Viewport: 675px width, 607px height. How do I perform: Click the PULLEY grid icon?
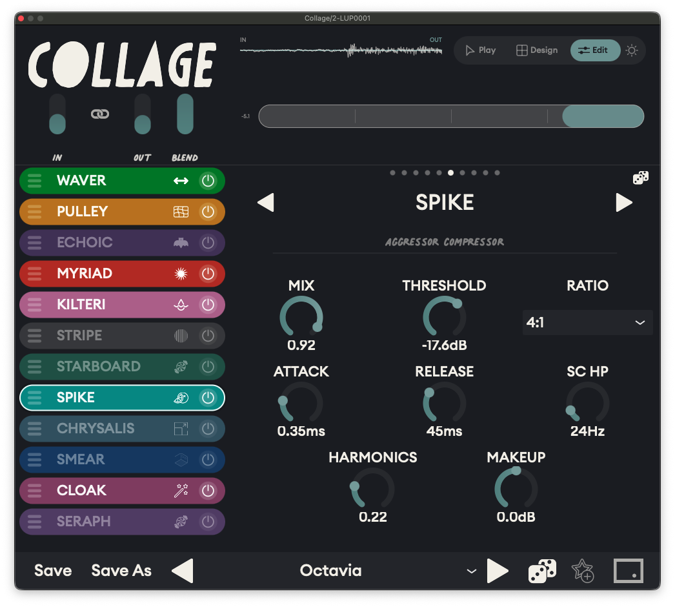[181, 212]
